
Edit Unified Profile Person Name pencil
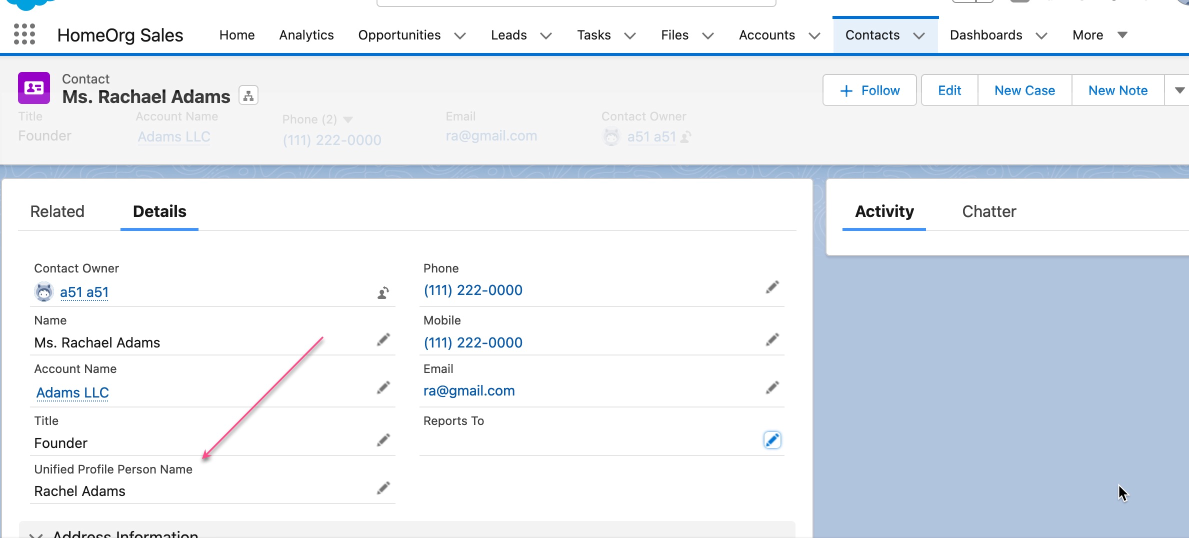pyautogui.click(x=383, y=488)
